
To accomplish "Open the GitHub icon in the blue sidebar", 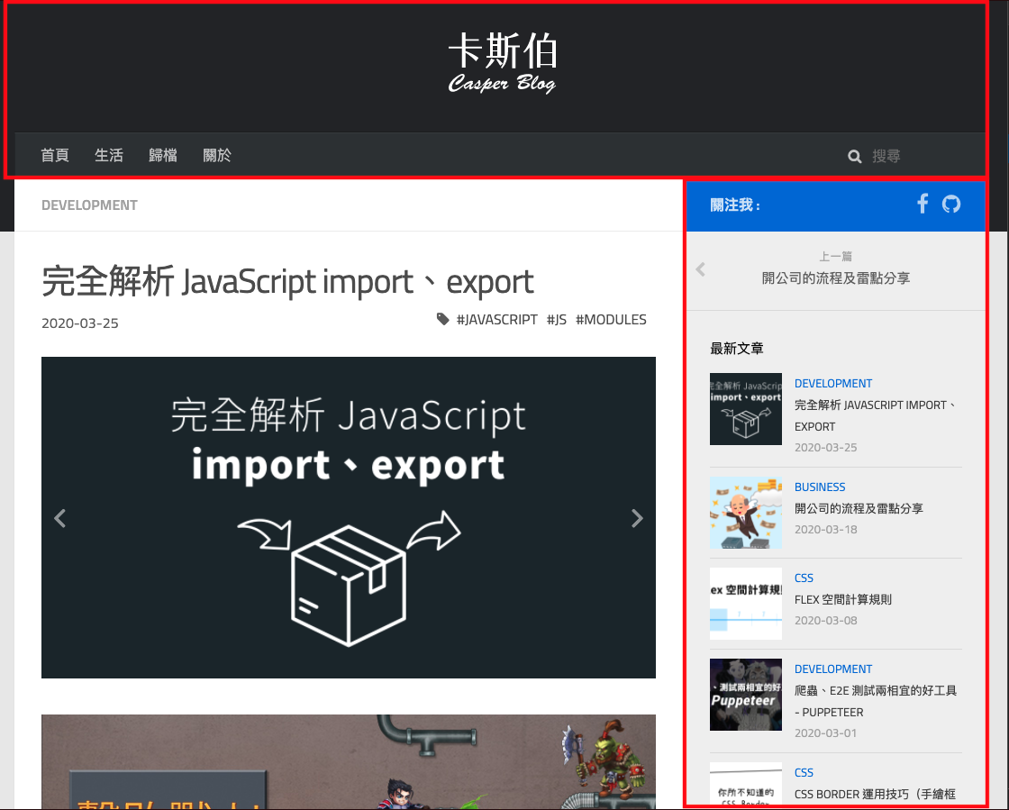I will pos(951,204).
